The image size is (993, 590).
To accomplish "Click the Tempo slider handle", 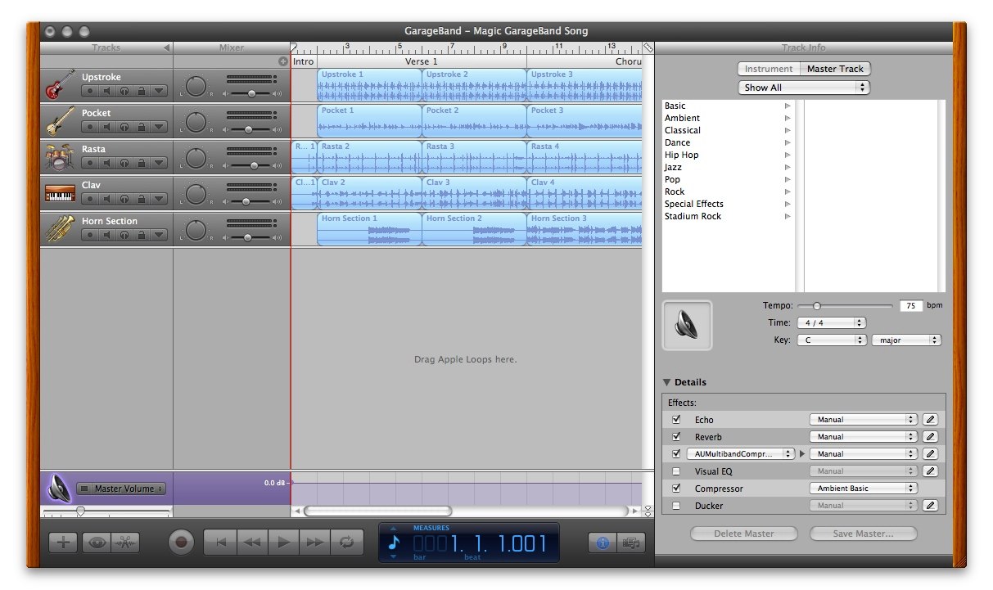I will tap(816, 305).
